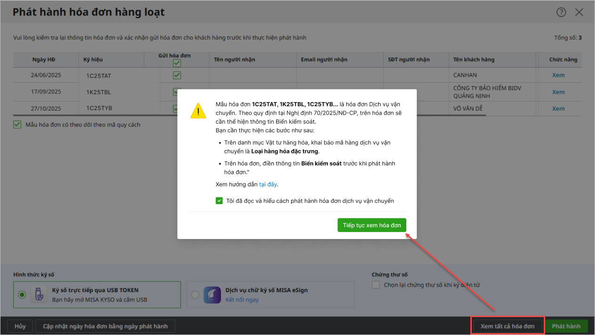Click the 'Hủy' button

pos(20,326)
